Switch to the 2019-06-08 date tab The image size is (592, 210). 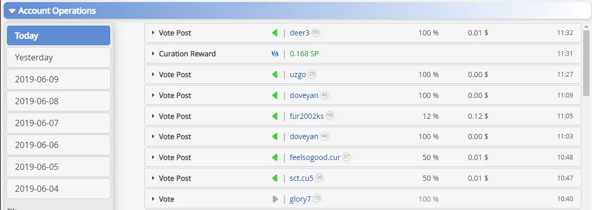[59, 101]
